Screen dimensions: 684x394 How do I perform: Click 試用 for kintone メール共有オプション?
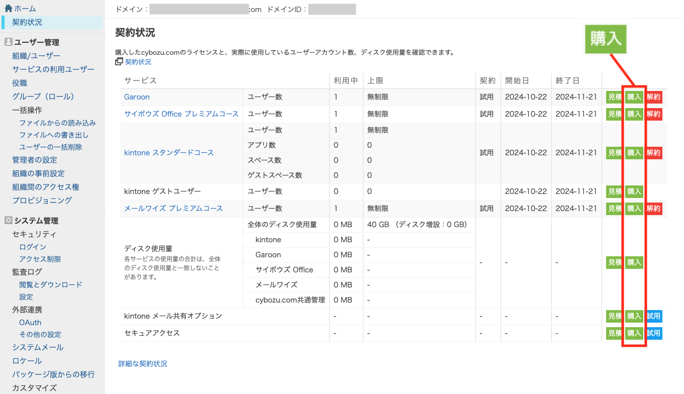[653, 316]
